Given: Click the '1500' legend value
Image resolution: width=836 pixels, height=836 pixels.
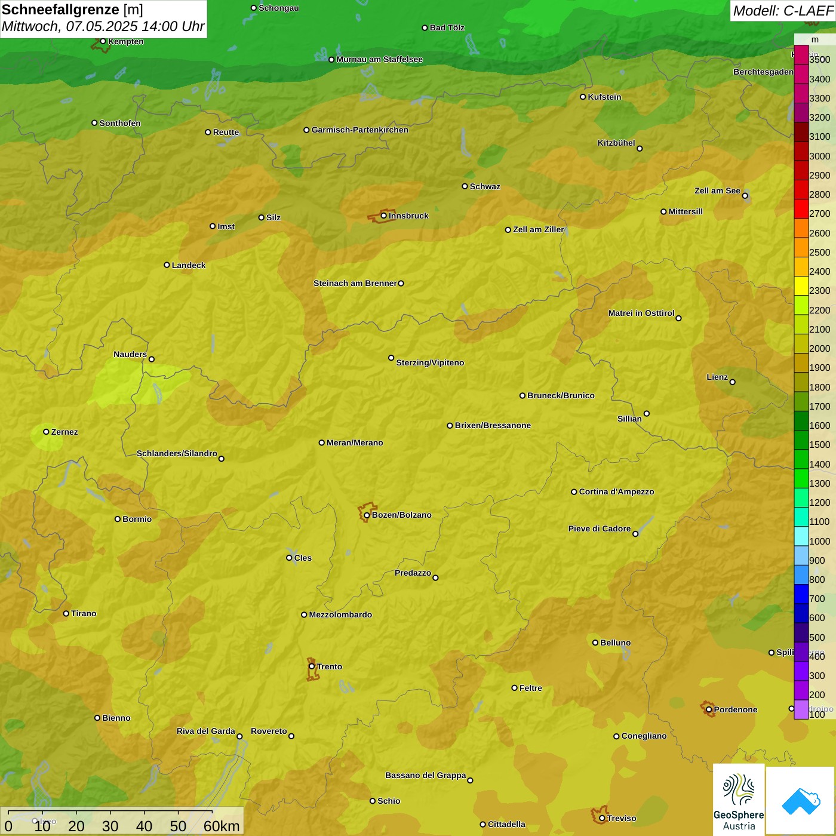Looking at the screenshot, I should click(x=820, y=444).
